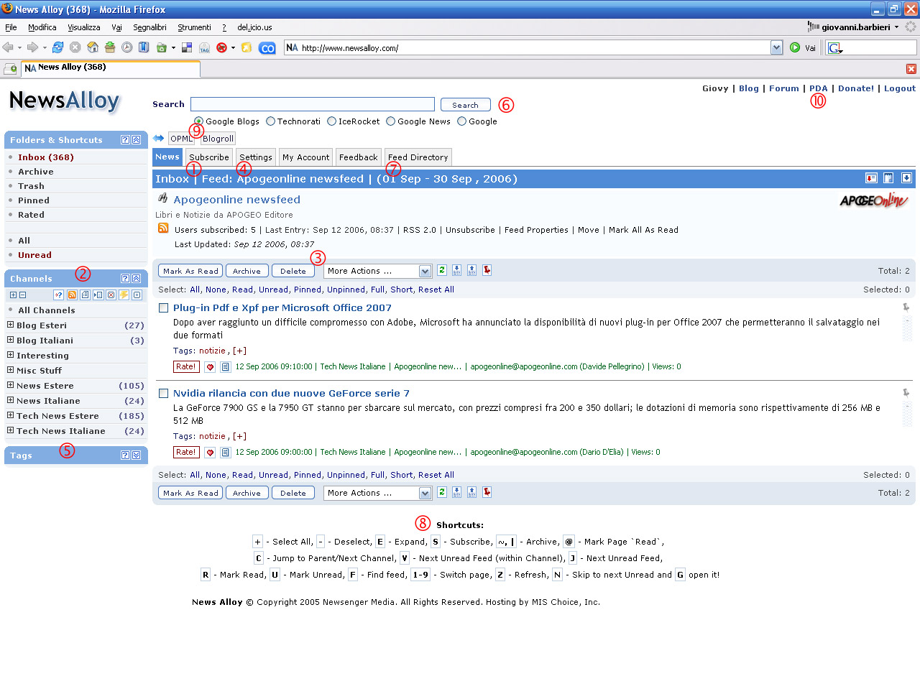The height and width of the screenshot is (694, 920).
Task: Go to the Firefox home page icon
Action: 92,47
